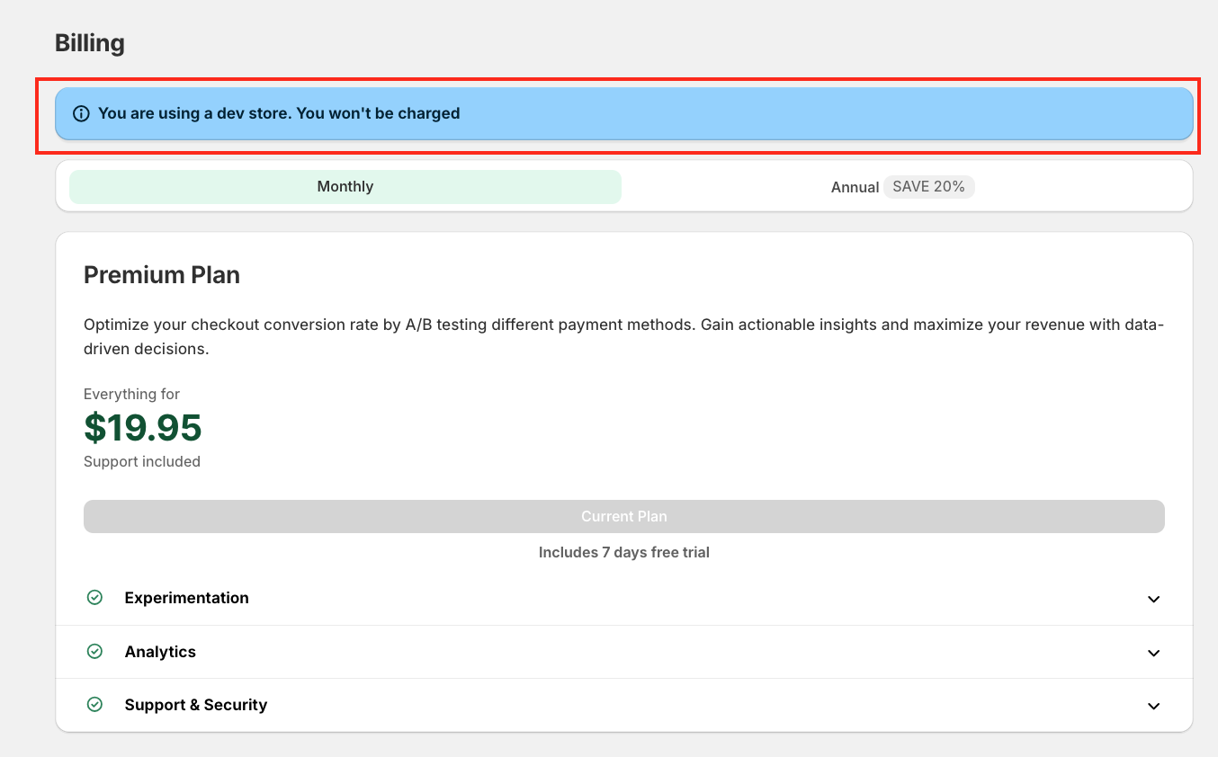Viewport: 1218px width, 757px height.
Task: Click the checkmark icon beside Support & Security
Action: pyautogui.click(x=94, y=705)
